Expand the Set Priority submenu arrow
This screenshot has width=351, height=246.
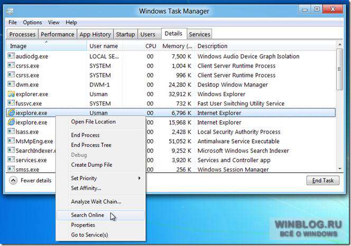[x=139, y=178]
